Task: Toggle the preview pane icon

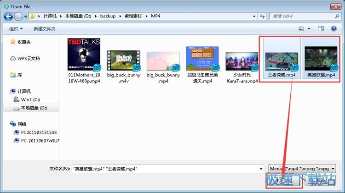Action: 321,28
